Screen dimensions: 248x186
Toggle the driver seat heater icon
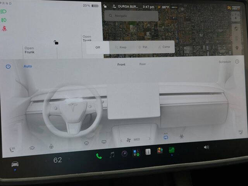pos(12,149)
